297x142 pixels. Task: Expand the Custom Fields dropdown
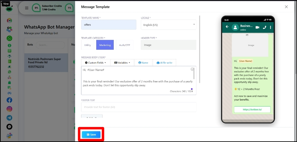[x=96, y=63]
